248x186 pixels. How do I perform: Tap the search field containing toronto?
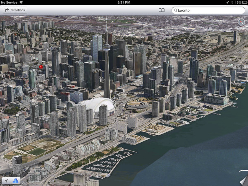[208, 10]
